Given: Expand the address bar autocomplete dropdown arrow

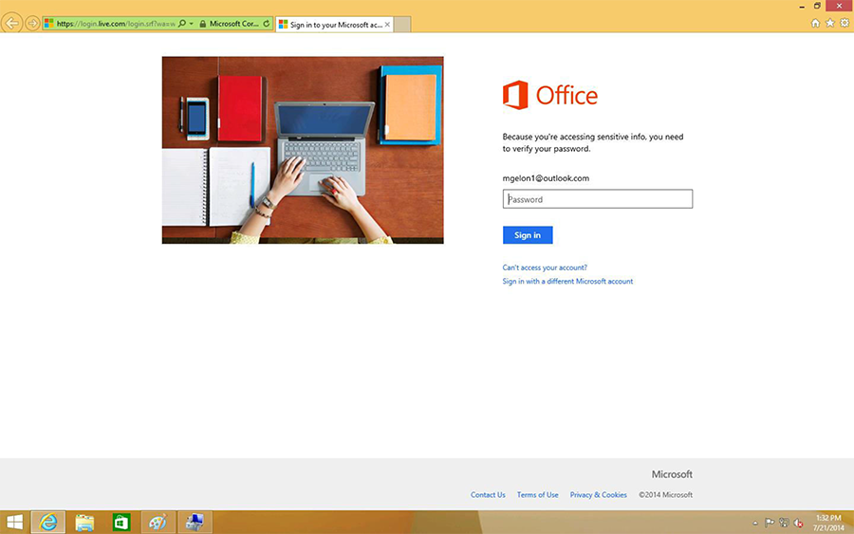Looking at the screenshot, I should (x=191, y=24).
